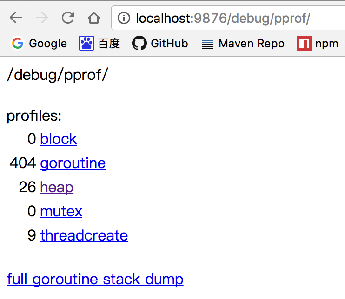Go to the browser home page
This screenshot has height=299, width=345.
click(x=94, y=18)
